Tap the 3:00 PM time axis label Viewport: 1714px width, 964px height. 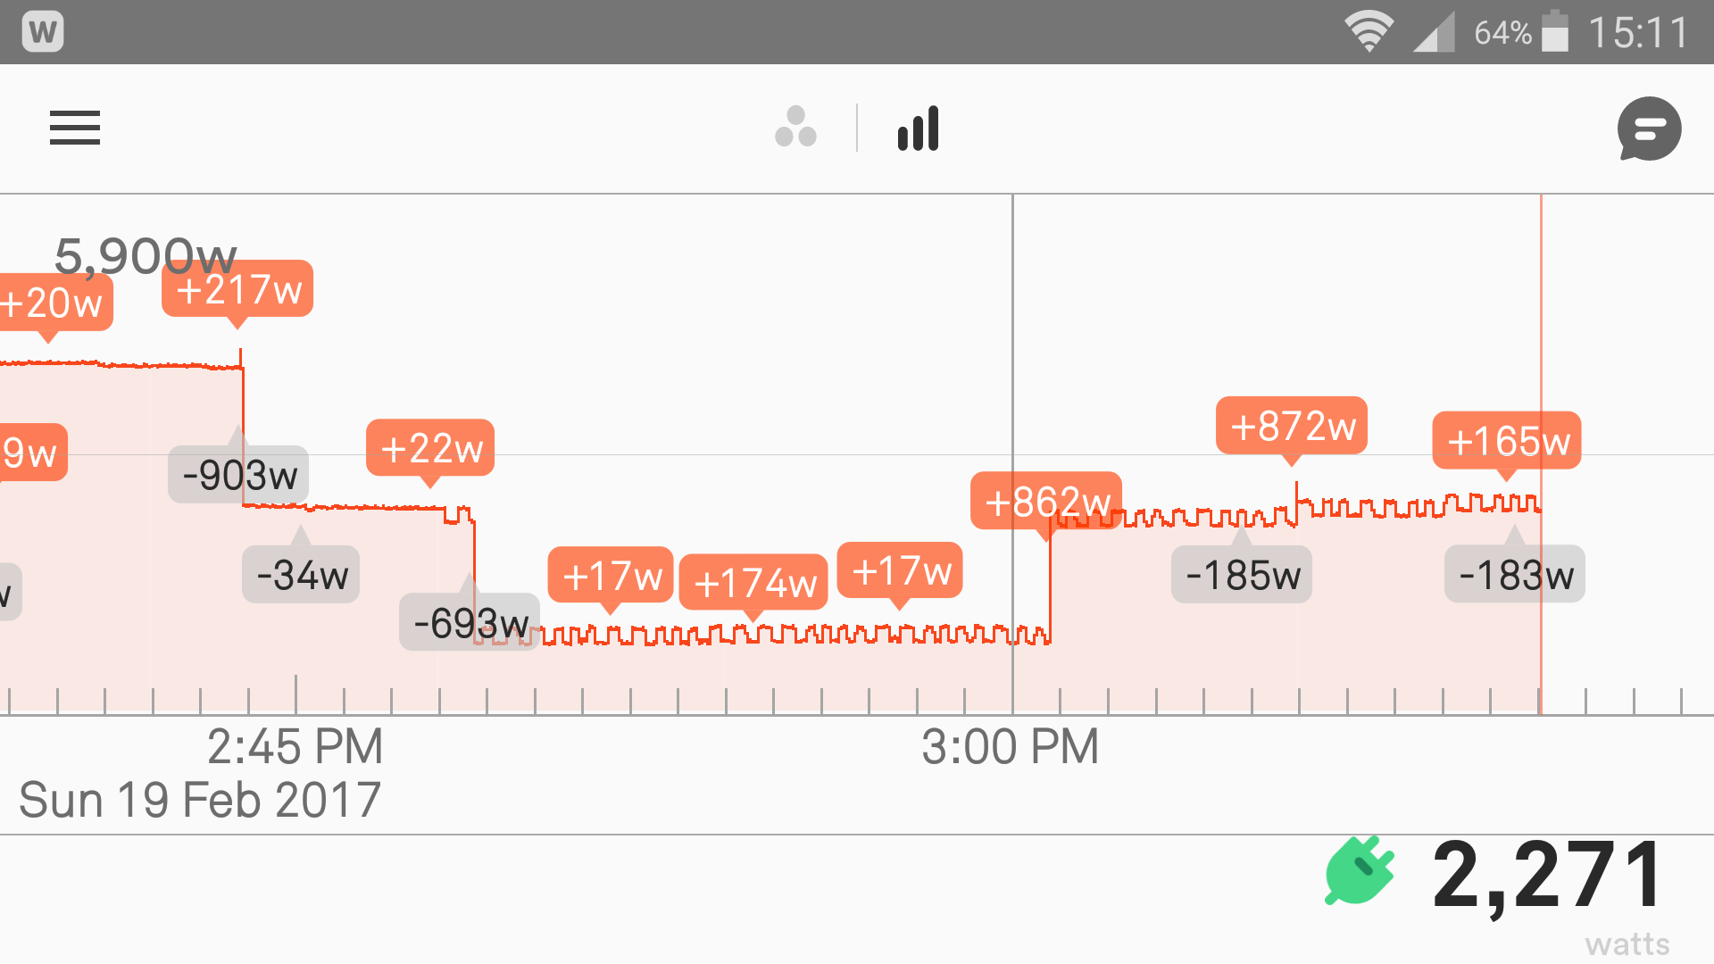[x=1010, y=747]
